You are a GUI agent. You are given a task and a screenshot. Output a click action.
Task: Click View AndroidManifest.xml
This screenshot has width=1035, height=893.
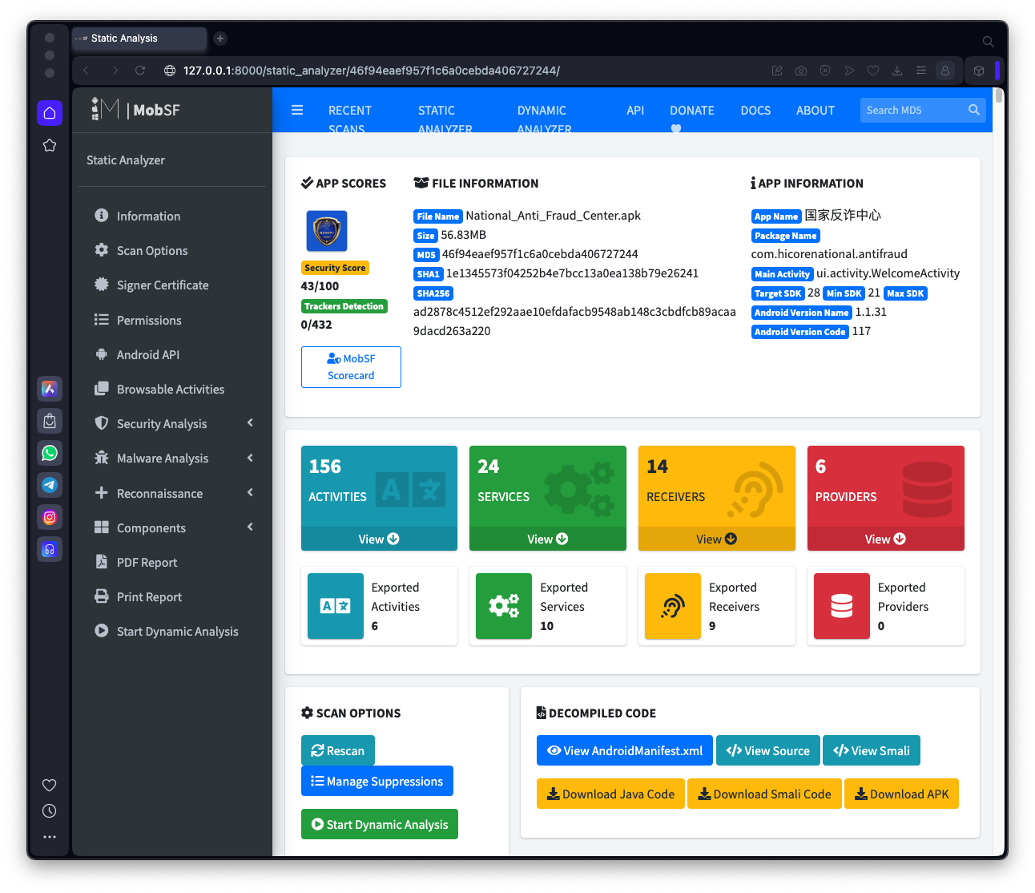pyautogui.click(x=625, y=750)
